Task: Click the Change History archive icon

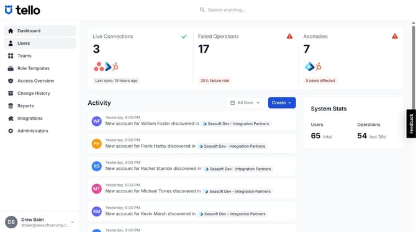Action: tap(11, 93)
